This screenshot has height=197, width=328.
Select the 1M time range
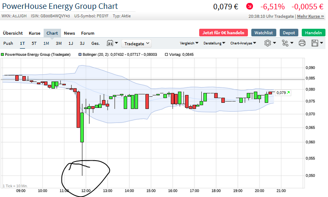[x=46, y=44]
